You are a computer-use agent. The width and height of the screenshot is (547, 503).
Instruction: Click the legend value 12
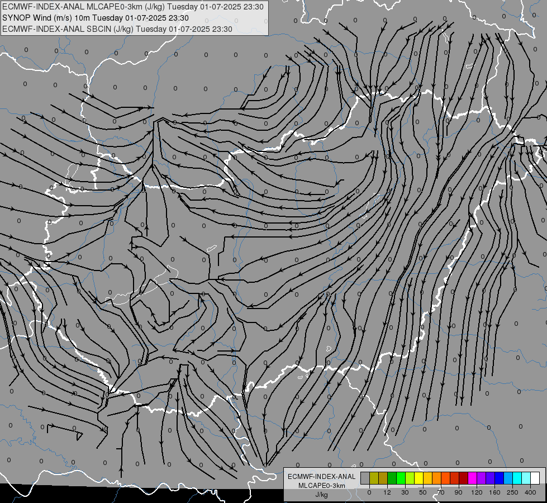(x=387, y=492)
